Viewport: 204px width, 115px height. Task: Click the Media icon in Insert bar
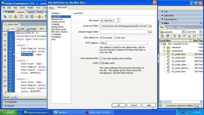39,17
